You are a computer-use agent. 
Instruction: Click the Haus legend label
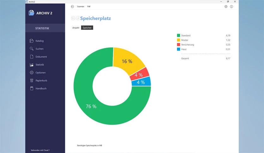[184, 49]
